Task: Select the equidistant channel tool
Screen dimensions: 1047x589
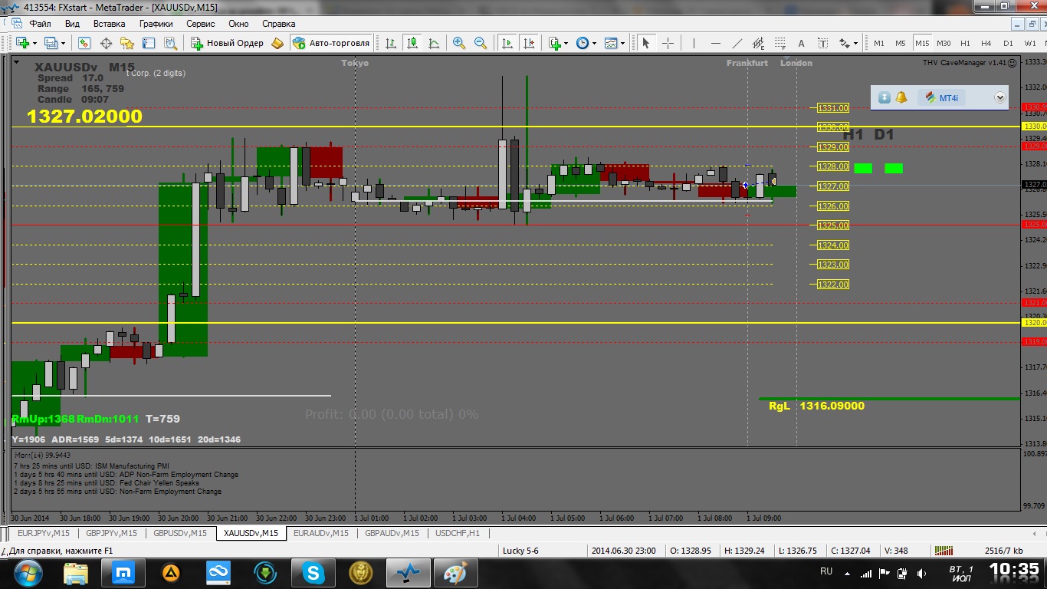Action: coord(759,43)
